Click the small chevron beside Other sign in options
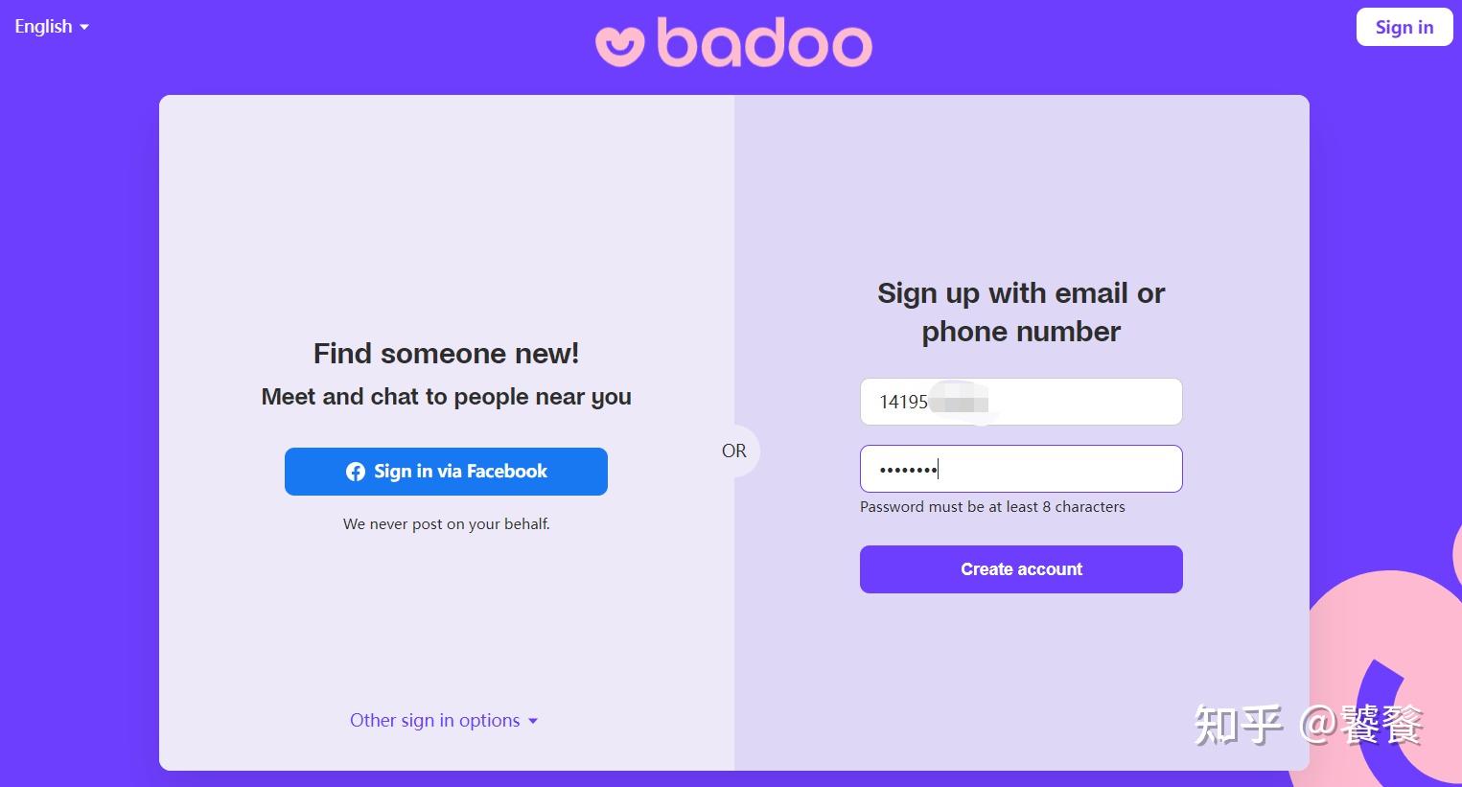This screenshot has width=1462, height=787. [534, 721]
